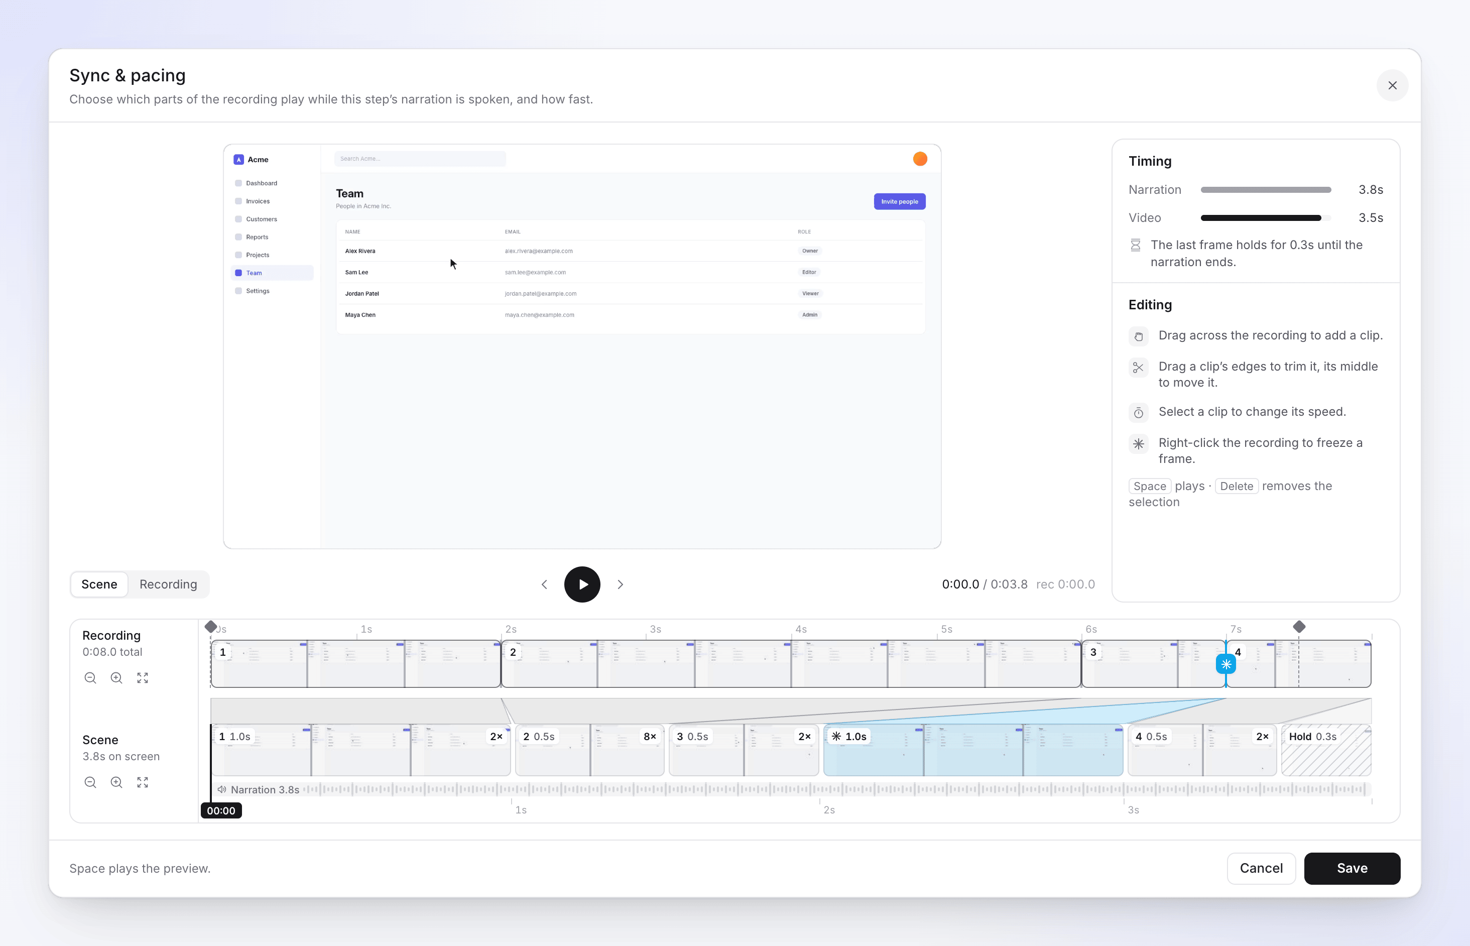Select recording clip 3
1470x946 pixels.
coord(1153,664)
